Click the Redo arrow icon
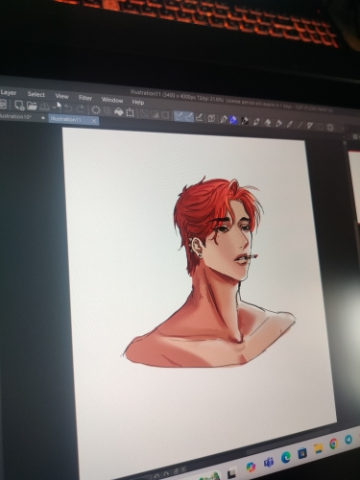360x480 pixels. [x=81, y=109]
